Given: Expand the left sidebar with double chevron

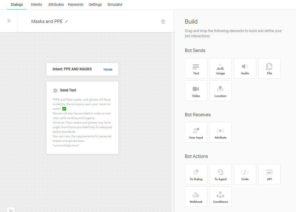Looking at the screenshot, I should pyautogui.click(x=9, y=21).
